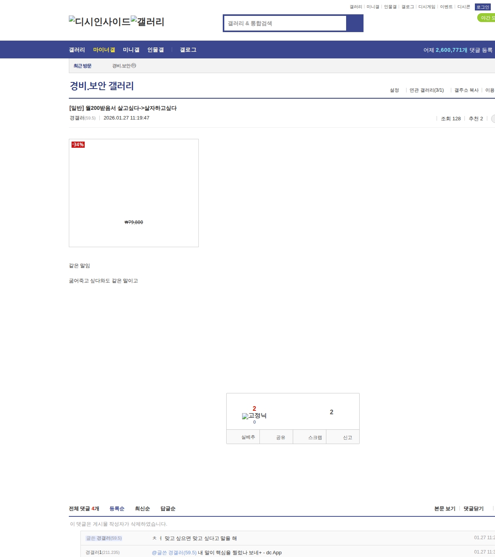Report the post with 신고
This screenshot has height=557, width=495.
347,437
